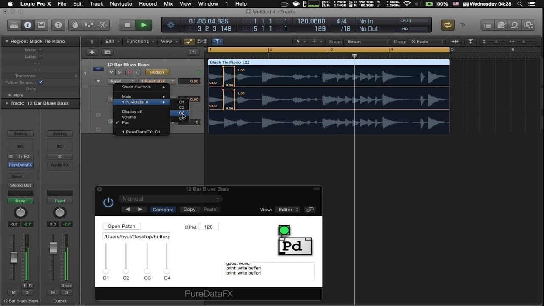Open the Snap Smart dropdown
The width and height of the screenshot is (544, 306).
tap(368, 42)
